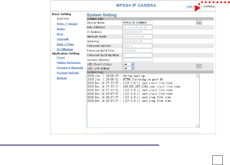Go to User settings
The width and height of the screenshot is (230, 165).
pyautogui.click(x=60, y=34)
